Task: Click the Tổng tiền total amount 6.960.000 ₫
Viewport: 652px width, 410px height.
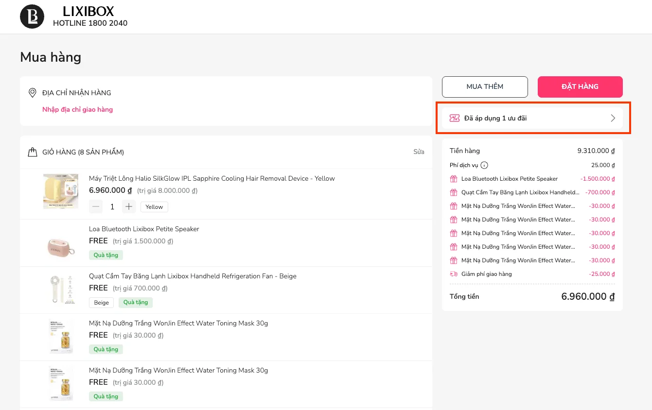Action: (588, 297)
